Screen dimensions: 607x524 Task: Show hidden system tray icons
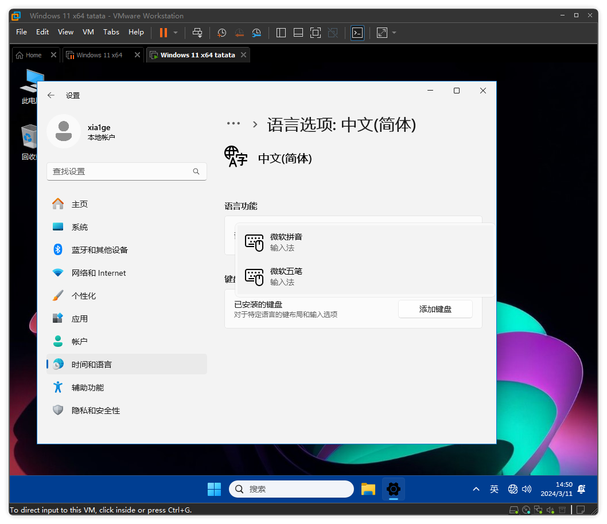click(476, 489)
